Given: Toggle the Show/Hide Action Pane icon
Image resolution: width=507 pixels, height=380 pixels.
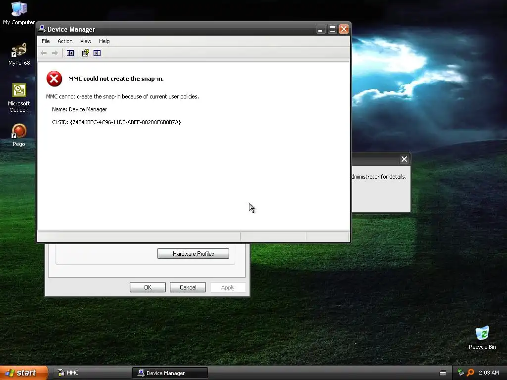Looking at the screenshot, I should [x=97, y=53].
